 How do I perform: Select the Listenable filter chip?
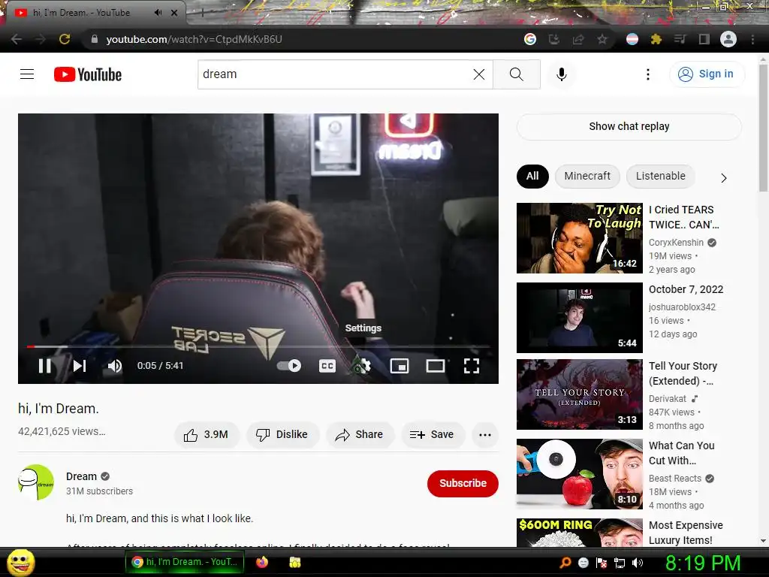(660, 176)
